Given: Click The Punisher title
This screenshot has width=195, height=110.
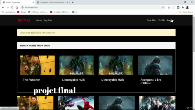Looking at the screenshot, I should (x=31, y=80).
